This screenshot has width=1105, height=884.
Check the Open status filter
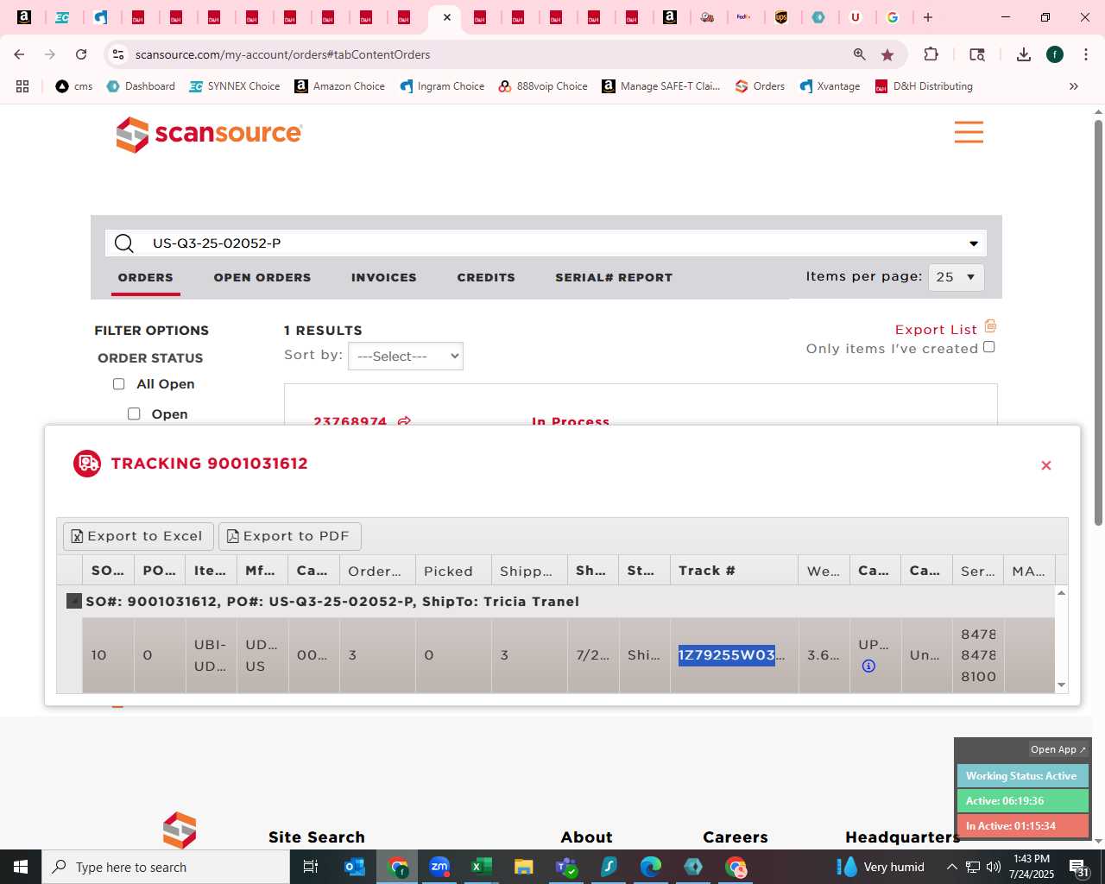[134, 414]
